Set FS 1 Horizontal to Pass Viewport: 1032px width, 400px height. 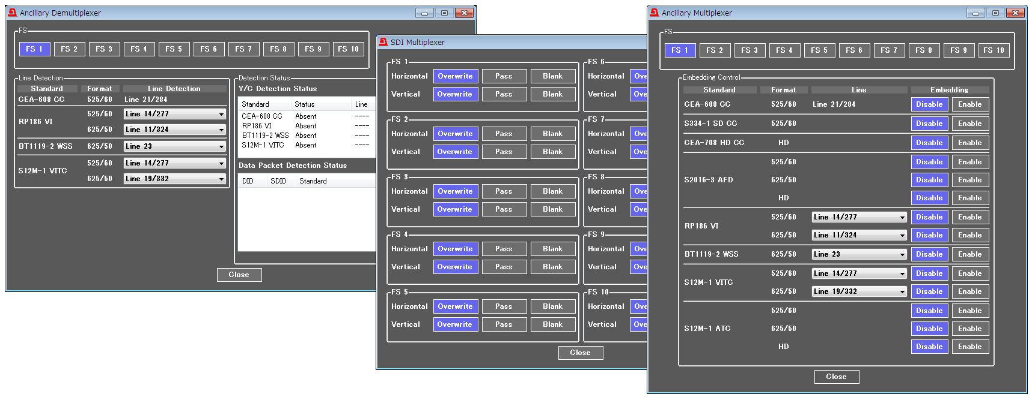coord(504,76)
